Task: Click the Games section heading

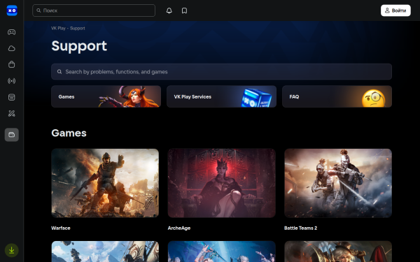Action: pyautogui.click(x=69, y=133)
